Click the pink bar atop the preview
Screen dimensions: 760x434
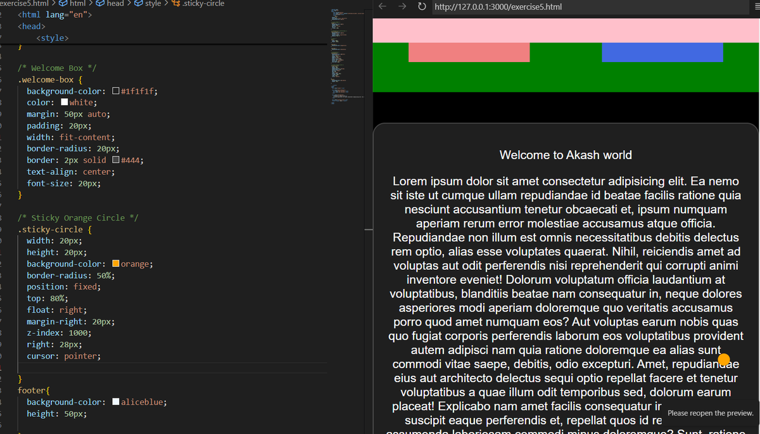[x=566, y=31]
